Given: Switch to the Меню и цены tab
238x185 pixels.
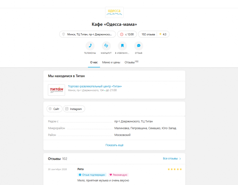Looking at the screenshot, I should click(x=111, y=62).
